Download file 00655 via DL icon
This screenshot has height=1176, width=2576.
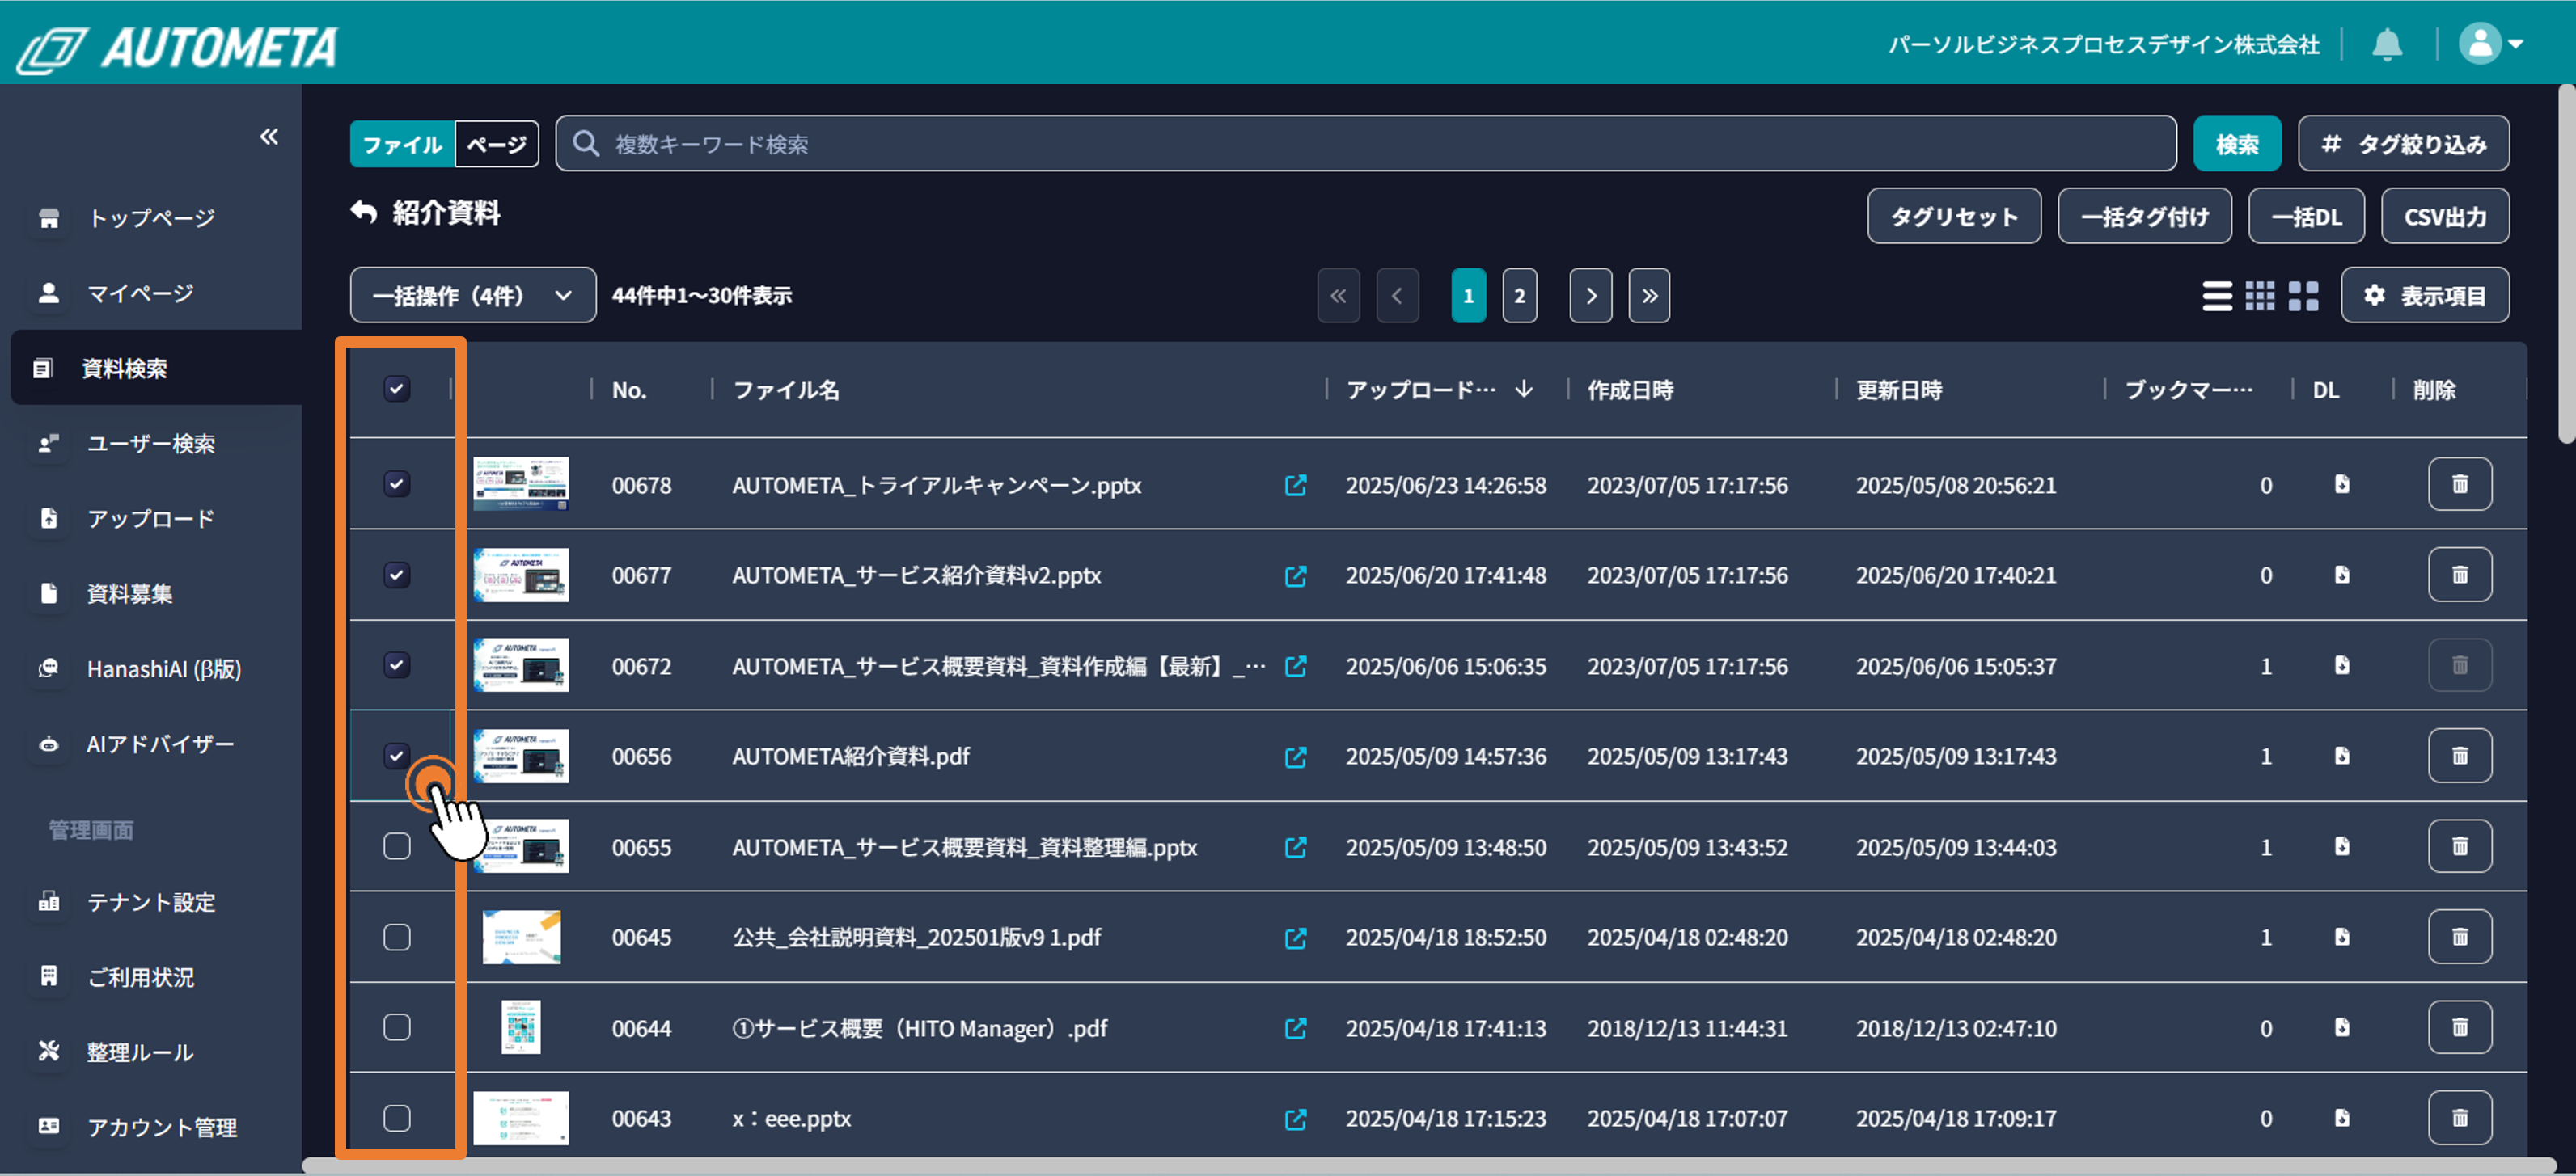tap(2342, 846)
